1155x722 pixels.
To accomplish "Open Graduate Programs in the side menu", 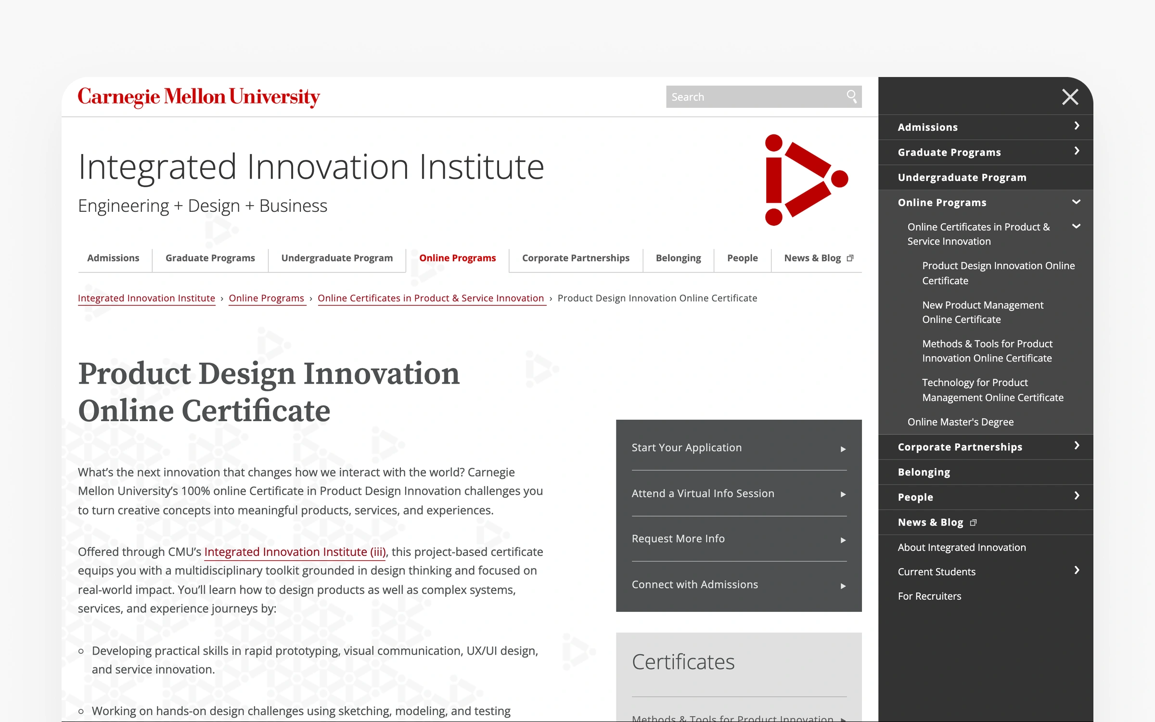I will (949, 153).
